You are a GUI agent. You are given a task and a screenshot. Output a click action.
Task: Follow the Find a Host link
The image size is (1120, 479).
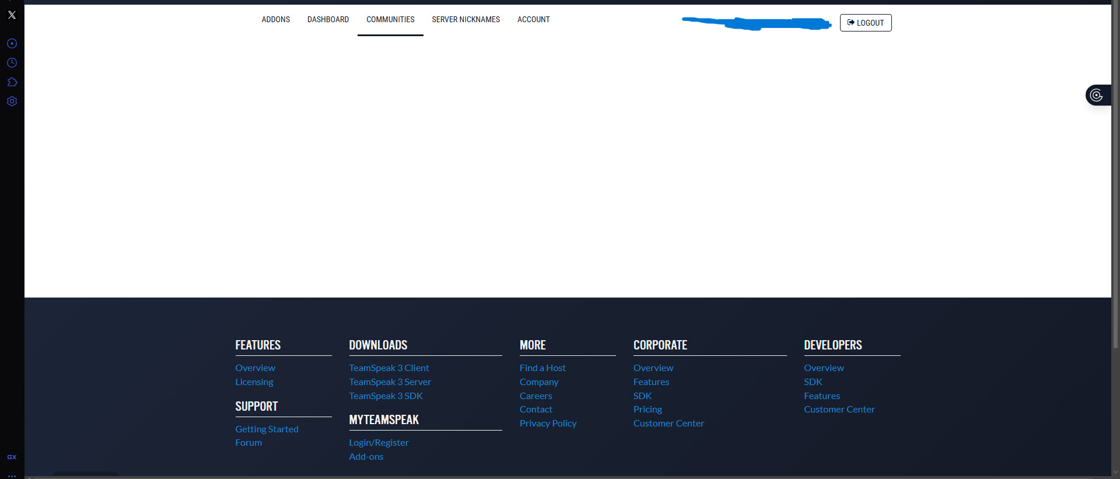coord(542,368)
